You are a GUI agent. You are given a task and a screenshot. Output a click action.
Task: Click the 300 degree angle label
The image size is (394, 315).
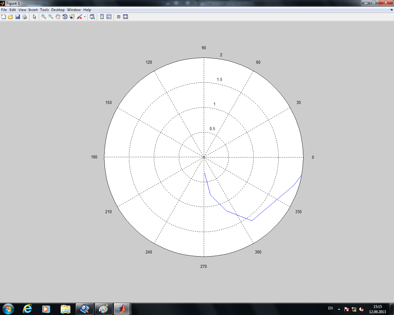click(x=258, y=252)
